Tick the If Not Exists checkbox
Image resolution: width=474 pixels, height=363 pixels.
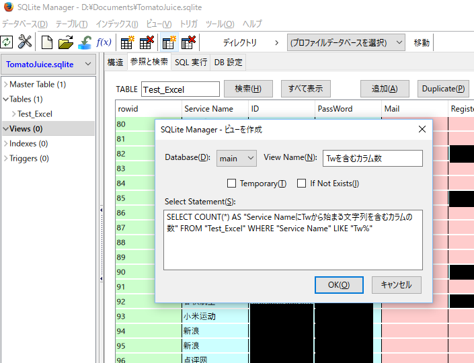302,184
